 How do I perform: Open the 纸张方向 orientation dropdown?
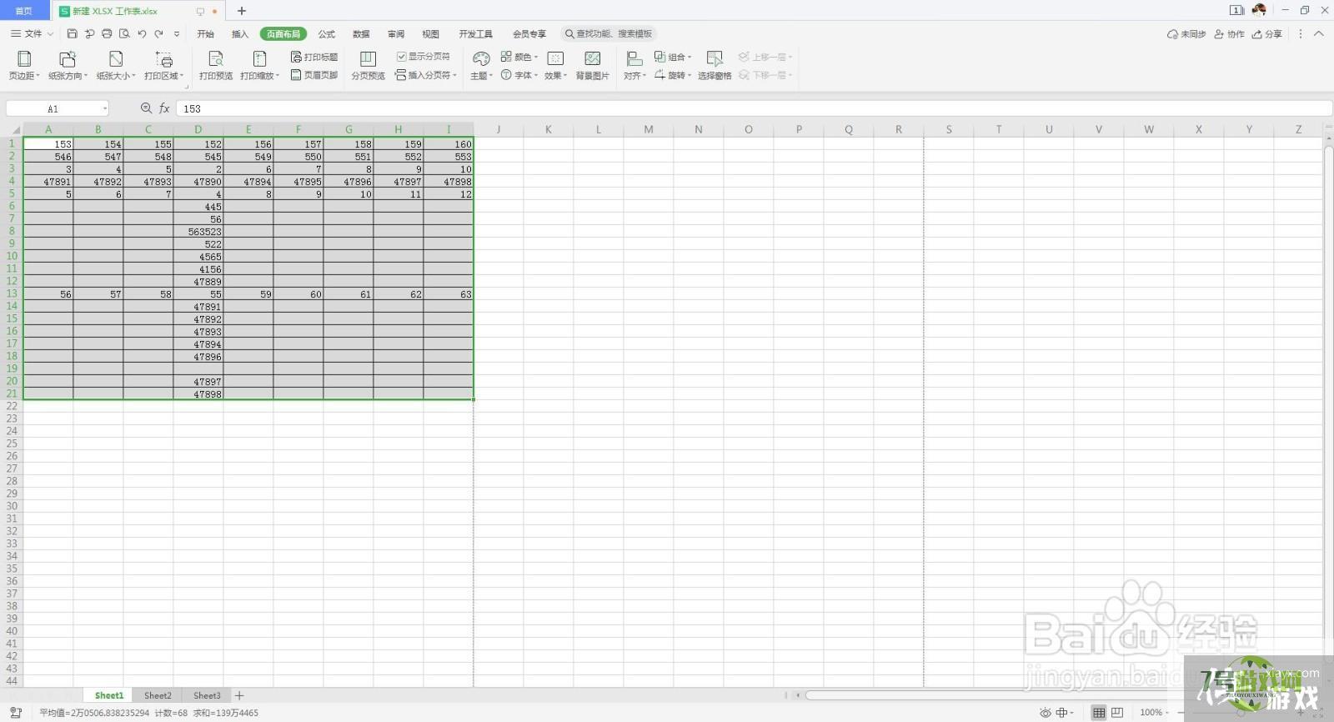68,65
